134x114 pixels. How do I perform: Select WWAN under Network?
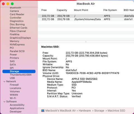(14, 95)
